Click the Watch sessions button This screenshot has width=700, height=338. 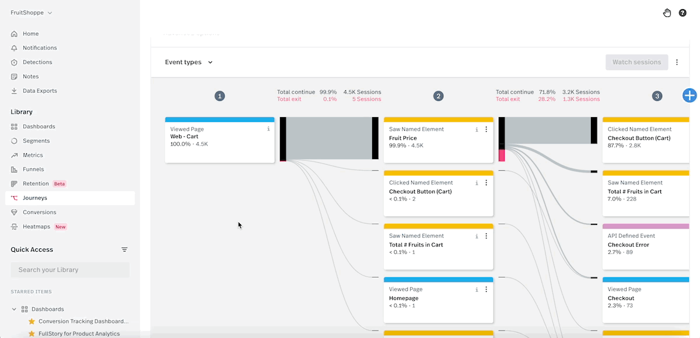pyautogui.click(x=636, y=62)
